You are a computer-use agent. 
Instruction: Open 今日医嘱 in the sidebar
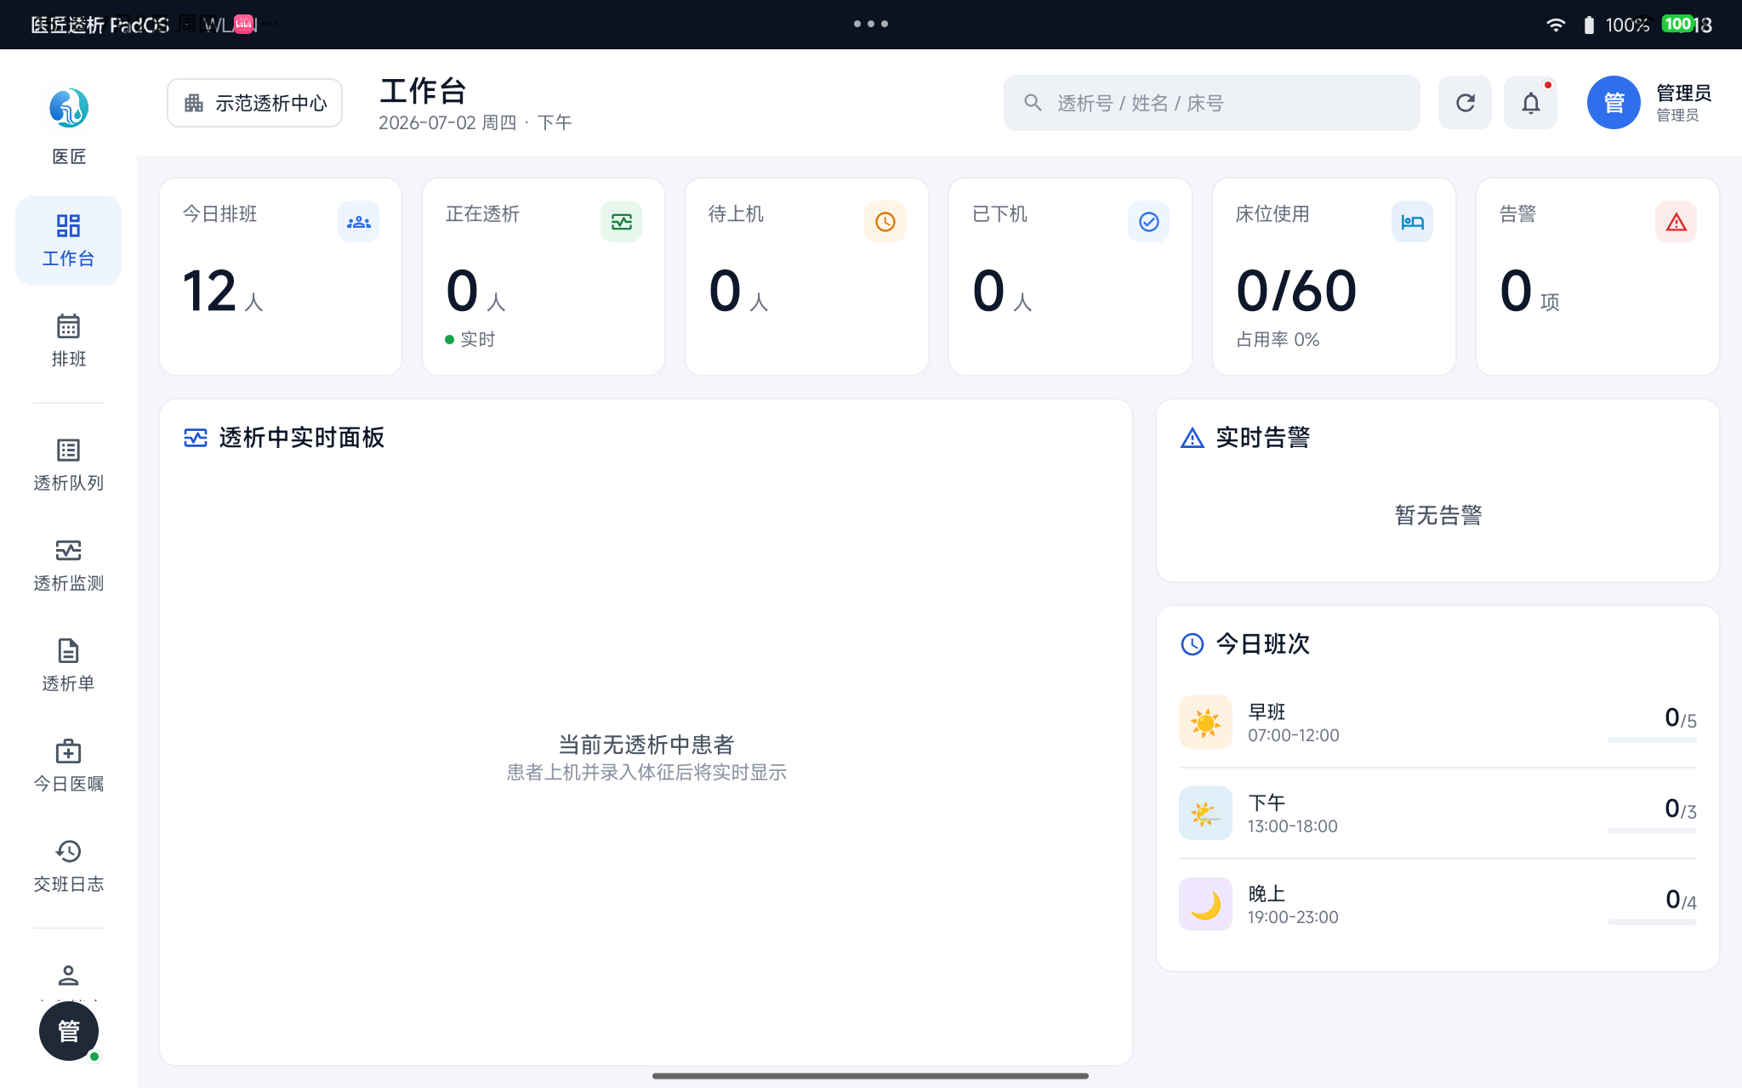68,766
